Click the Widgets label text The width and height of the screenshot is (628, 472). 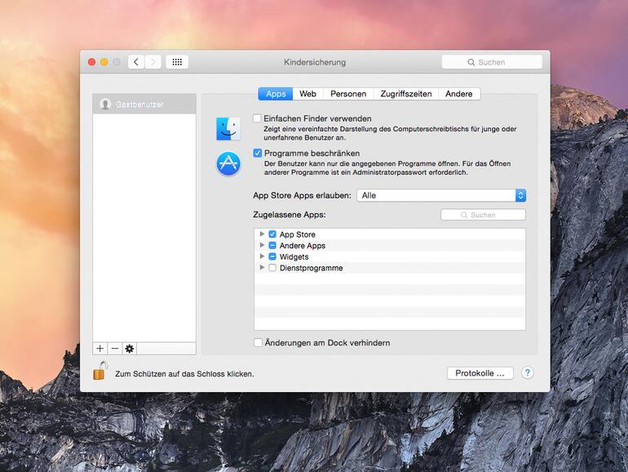[294, 256]
